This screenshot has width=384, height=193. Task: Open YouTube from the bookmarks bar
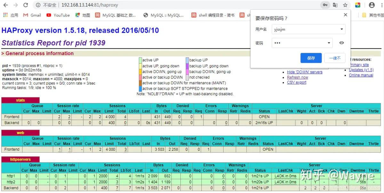tap(58, 15)
